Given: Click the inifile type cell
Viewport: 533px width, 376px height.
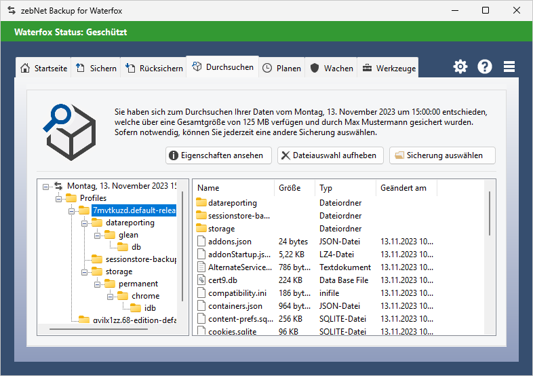Looking at the screenshot, I should point(329,293).
